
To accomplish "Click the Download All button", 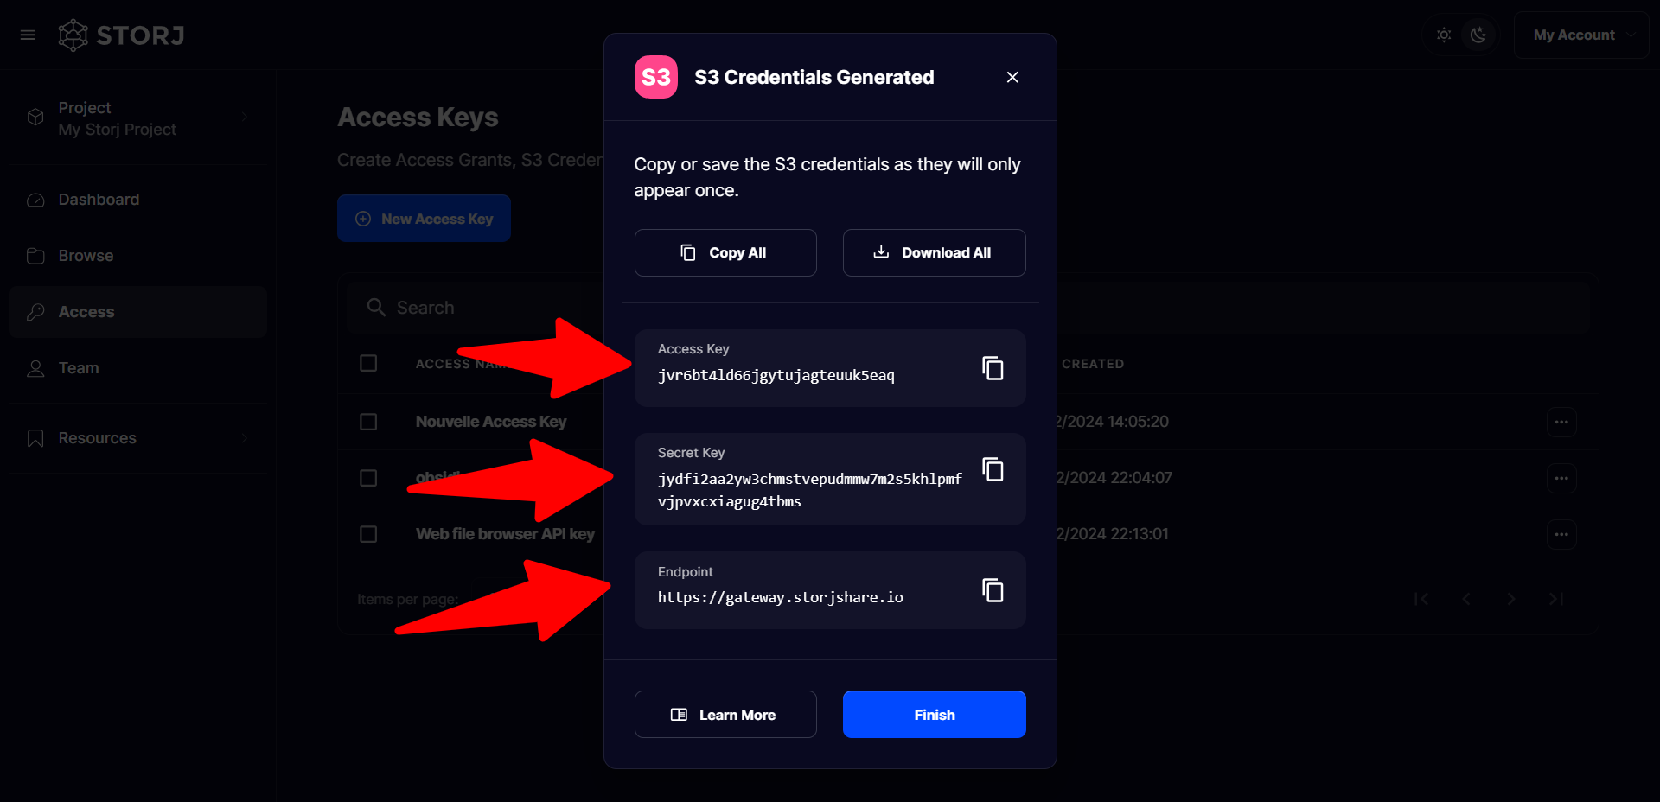I will pyautogui.click(x=934, y=252).
